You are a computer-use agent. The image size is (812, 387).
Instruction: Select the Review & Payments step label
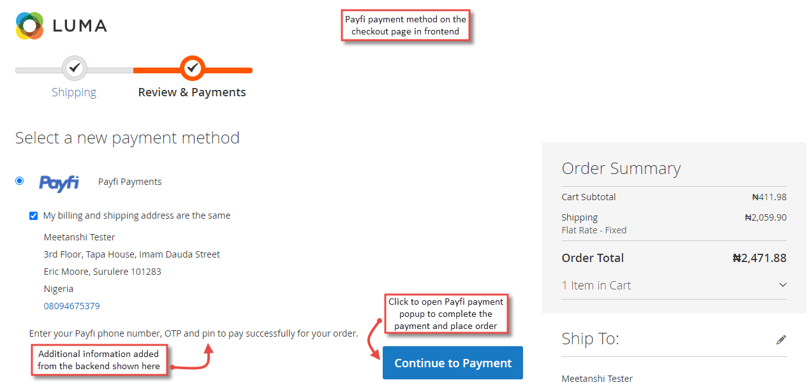pyautogui.click(x=192, y=92)
